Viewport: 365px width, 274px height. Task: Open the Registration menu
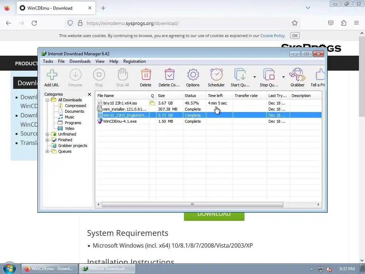(x=134, y=61)
